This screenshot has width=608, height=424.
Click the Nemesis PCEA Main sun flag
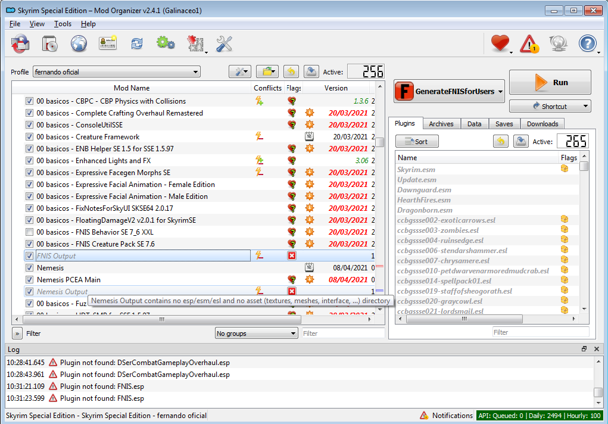coord(310,279)
